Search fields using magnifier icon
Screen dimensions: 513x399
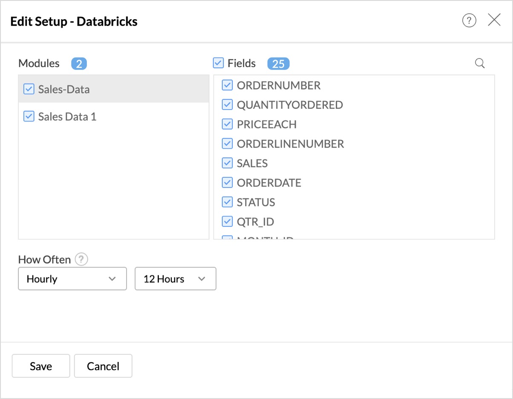tap(480, 64)
